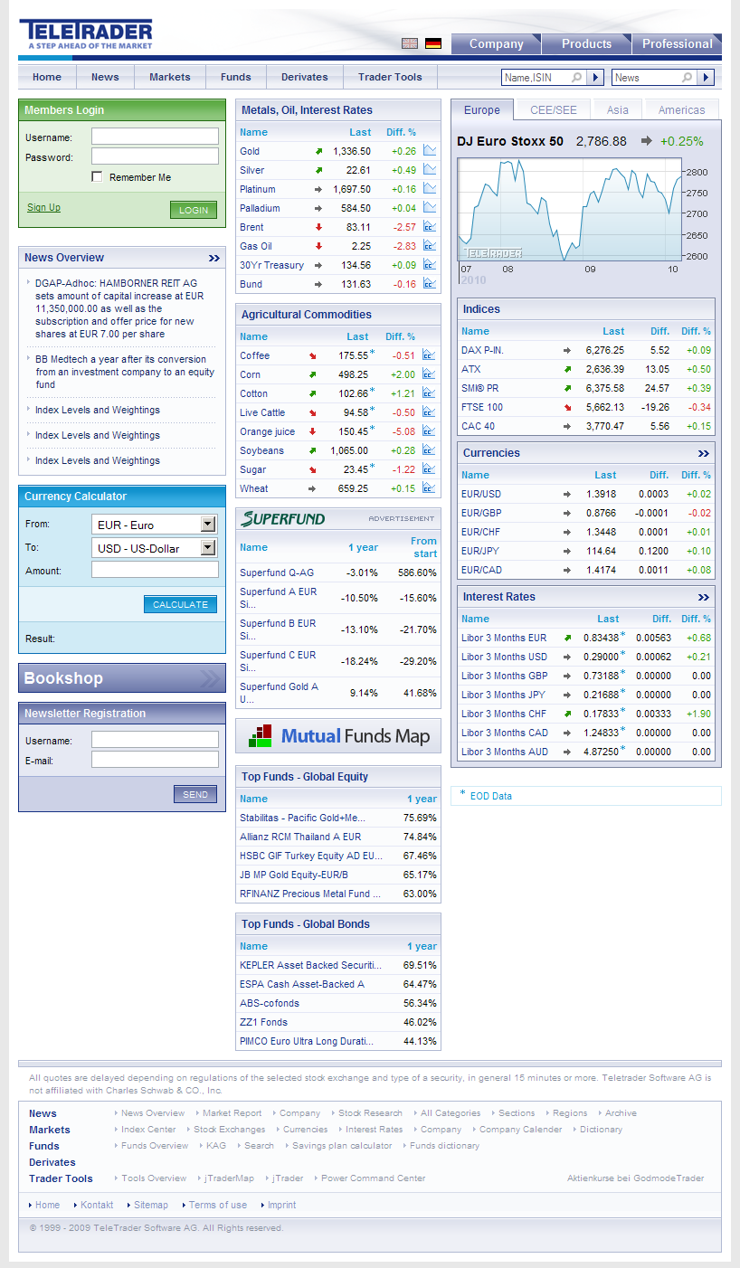Switch to the Americas tab

(682, 110)
